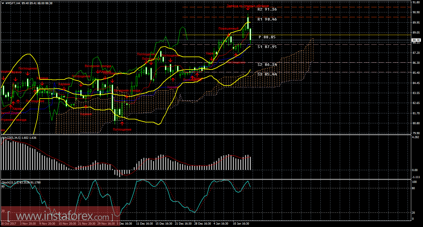Screen dimensions: 423x227
Task: Click the current price tag 88.38 on the axis
Action: pyautogui.click(x=416, y=40)
